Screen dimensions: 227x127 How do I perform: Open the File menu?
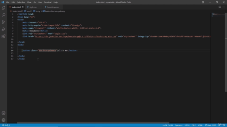click(8, 2)
